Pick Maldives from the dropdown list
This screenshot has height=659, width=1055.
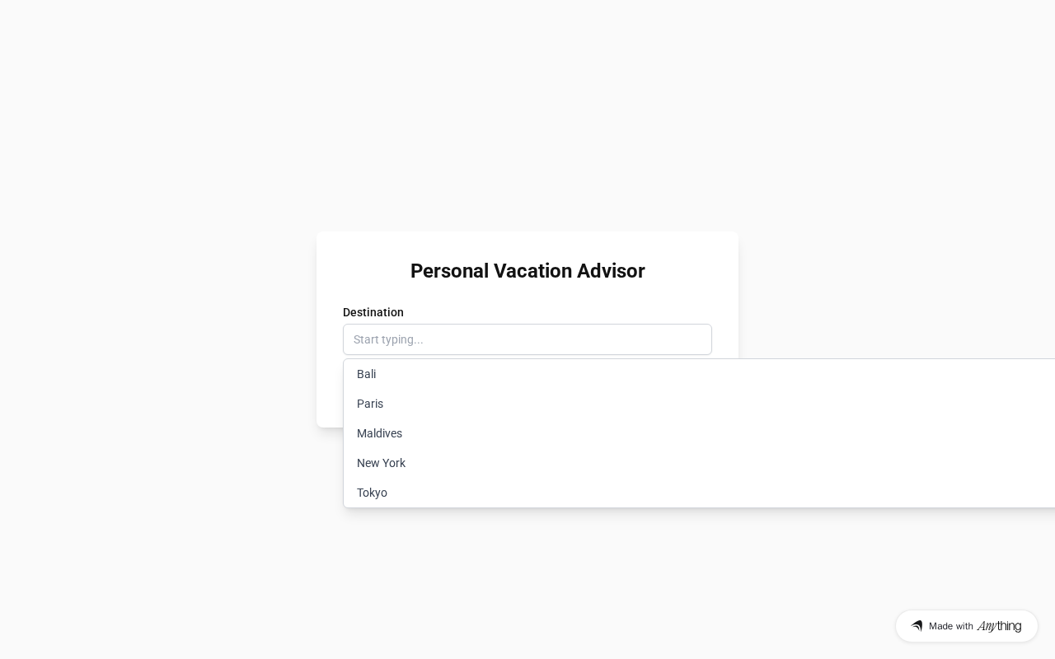click(379, 433)
